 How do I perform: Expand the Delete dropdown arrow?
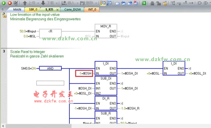coord(96,3)
